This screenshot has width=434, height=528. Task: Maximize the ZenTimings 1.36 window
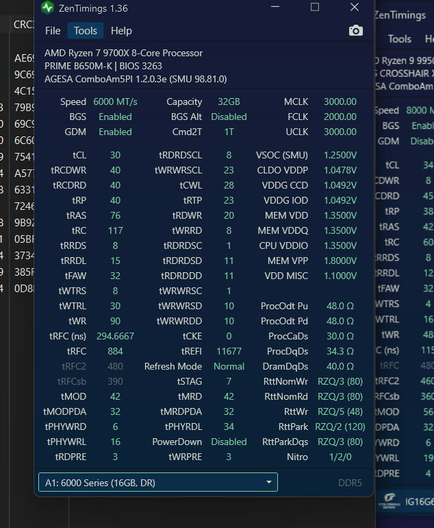coord(315,7)
